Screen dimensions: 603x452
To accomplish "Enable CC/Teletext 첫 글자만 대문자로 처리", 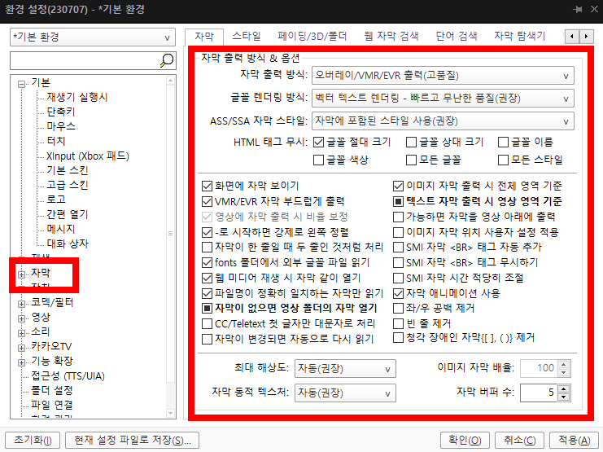I will point(207,324).
